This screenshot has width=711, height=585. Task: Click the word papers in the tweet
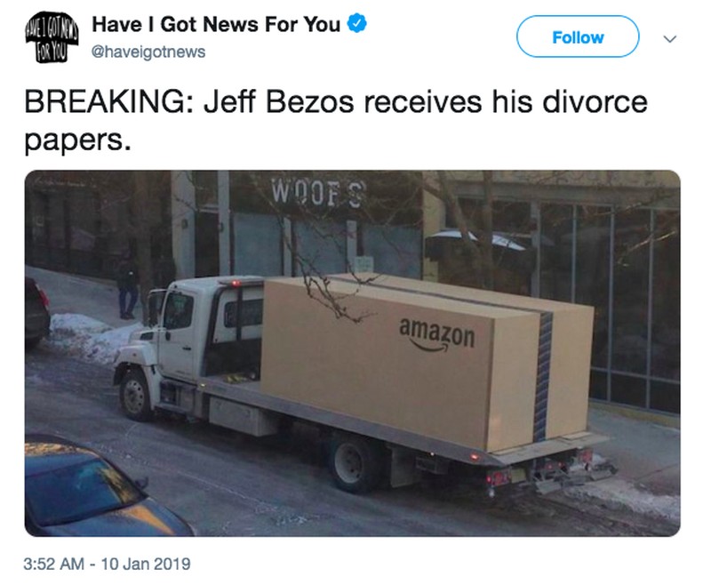coord(77,141)
